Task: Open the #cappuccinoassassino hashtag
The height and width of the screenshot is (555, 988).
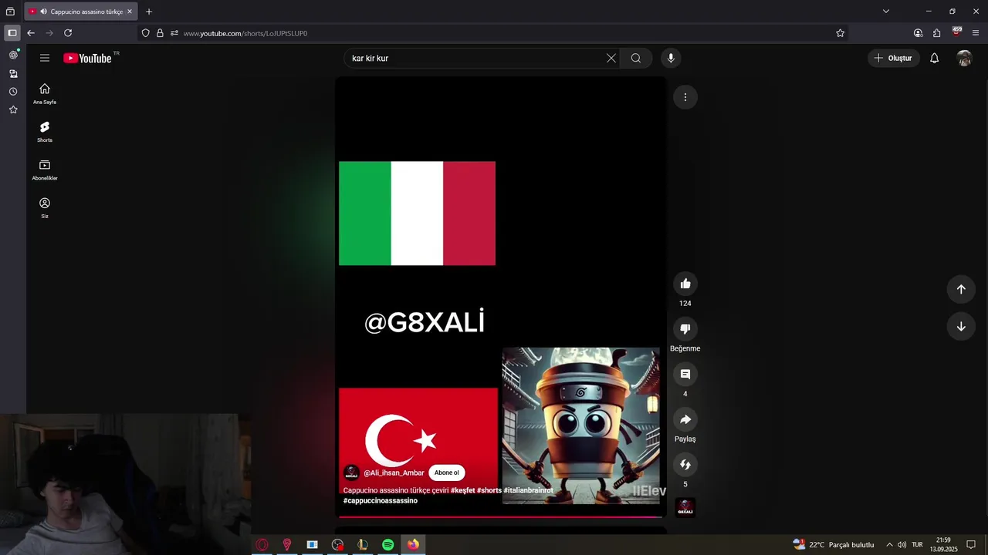Action: tap(381, 500)
